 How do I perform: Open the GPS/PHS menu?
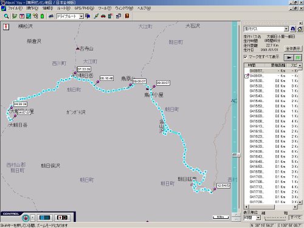85,9
